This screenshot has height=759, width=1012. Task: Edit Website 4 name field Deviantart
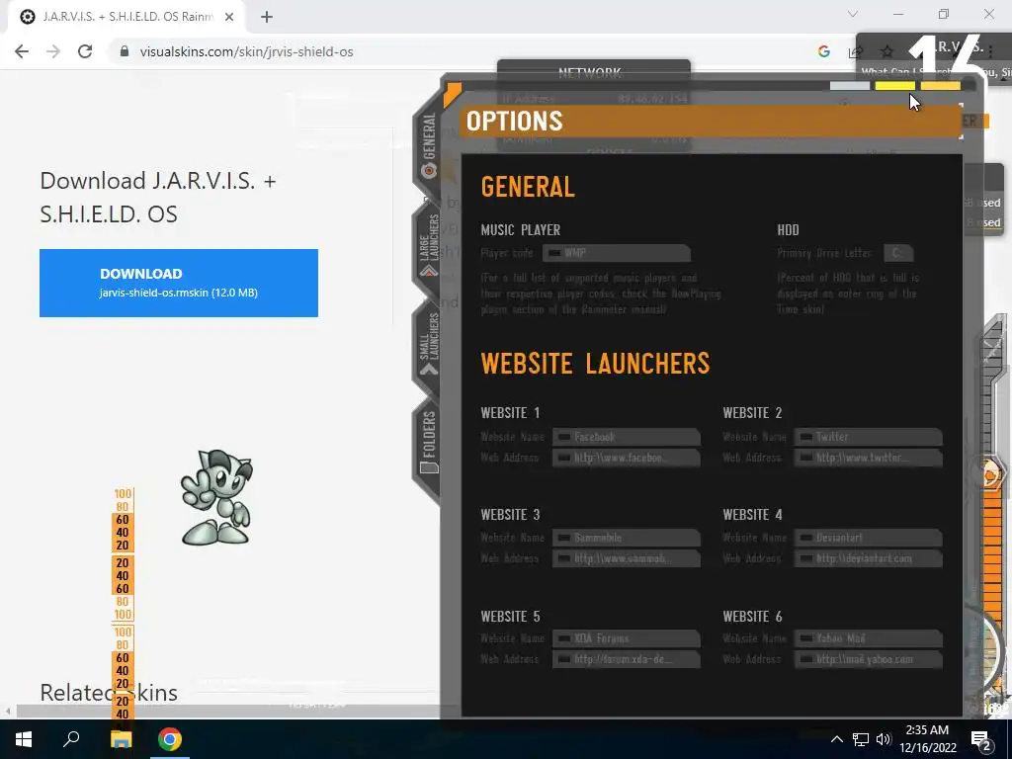[x=868, y=538]
